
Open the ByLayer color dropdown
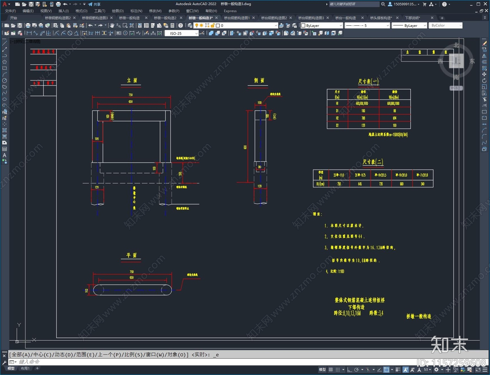(x=322, y=25)
